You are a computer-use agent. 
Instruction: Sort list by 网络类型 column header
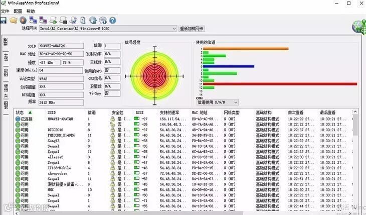click(x=232, y=113)
